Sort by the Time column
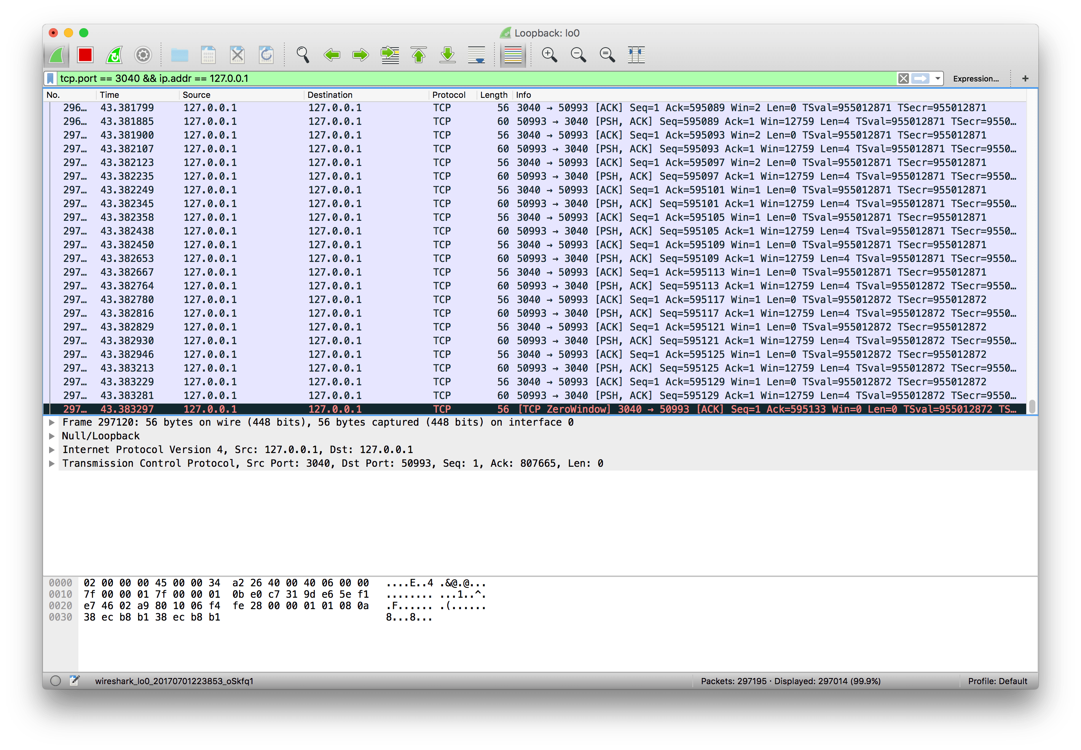Screen dimensions: 1081x750 [x=138, y=95]
